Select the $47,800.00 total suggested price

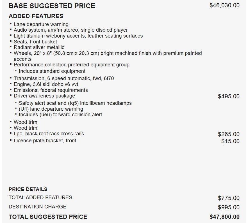tap(224, 217)
